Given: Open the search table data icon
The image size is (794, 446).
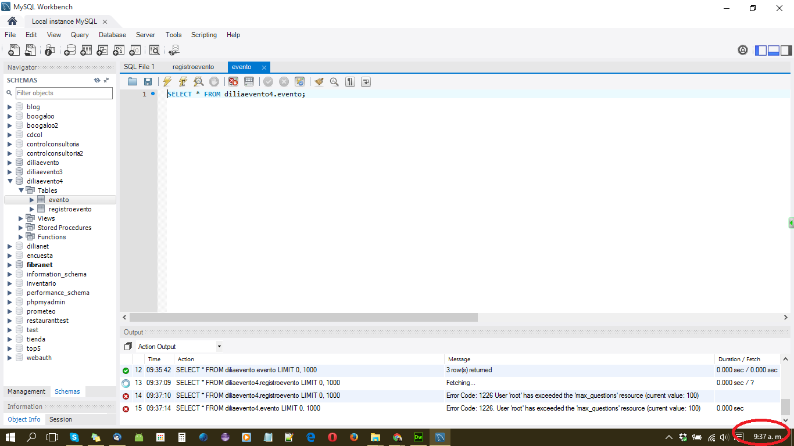Looking at the screenshot, I should coord(155,51).
